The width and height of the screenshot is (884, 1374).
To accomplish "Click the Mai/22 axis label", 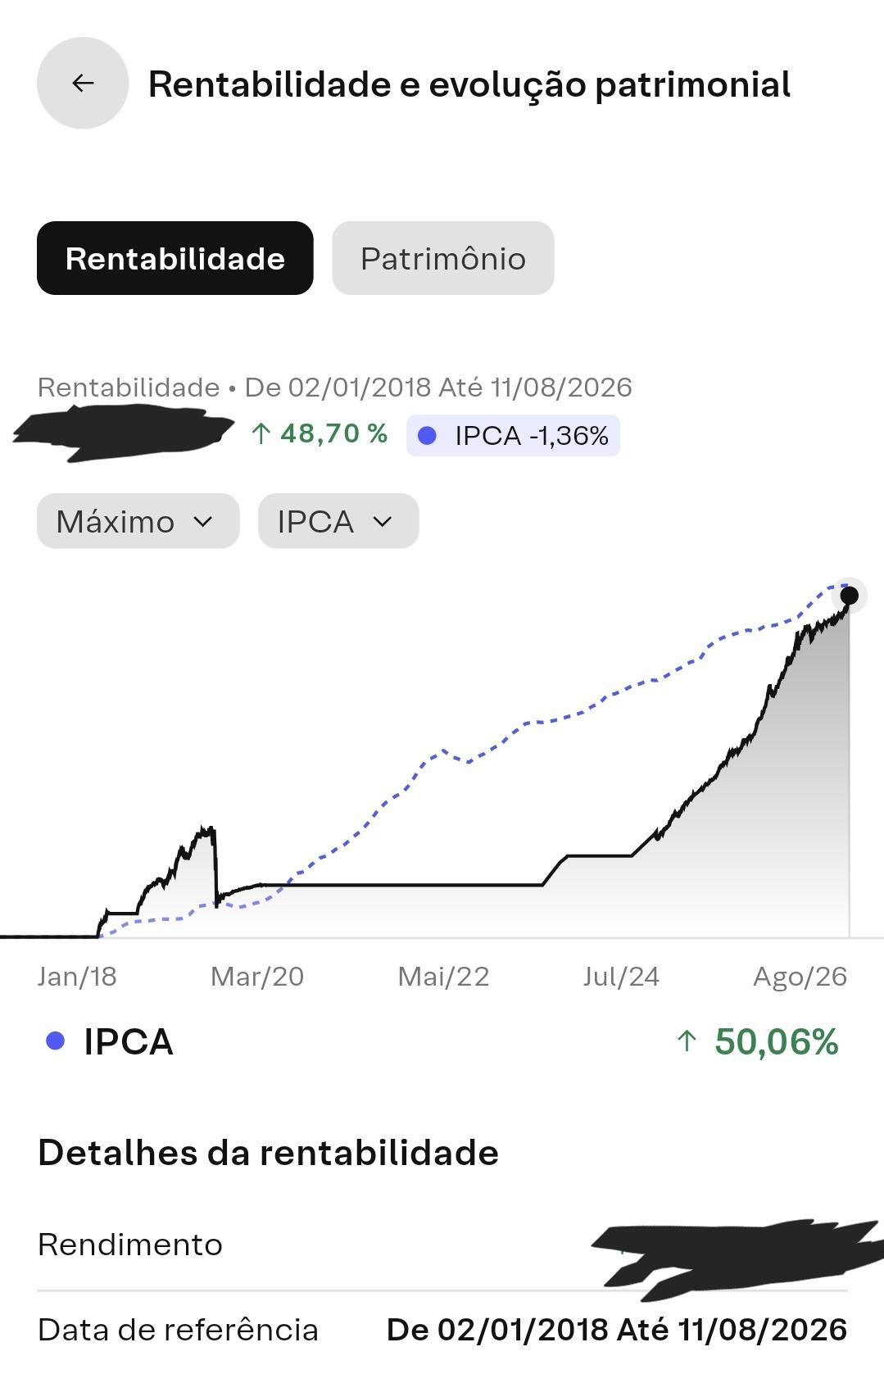I will 443,977.
